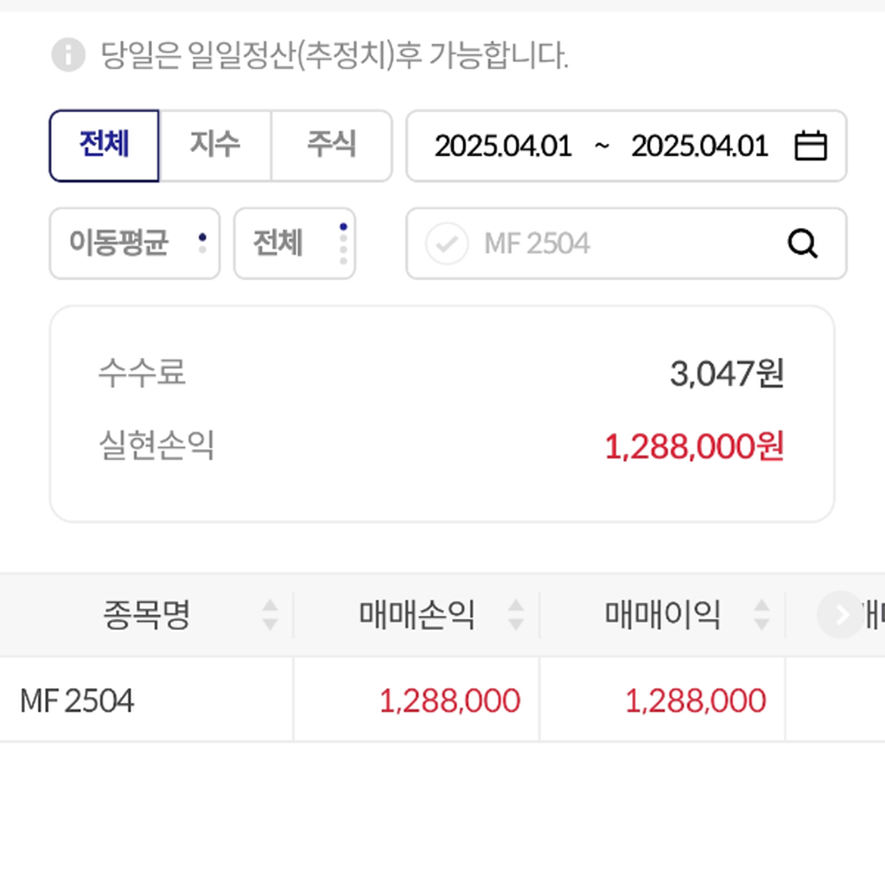
Task: Click the magnifier search icon
Action: tap(802, 245)
